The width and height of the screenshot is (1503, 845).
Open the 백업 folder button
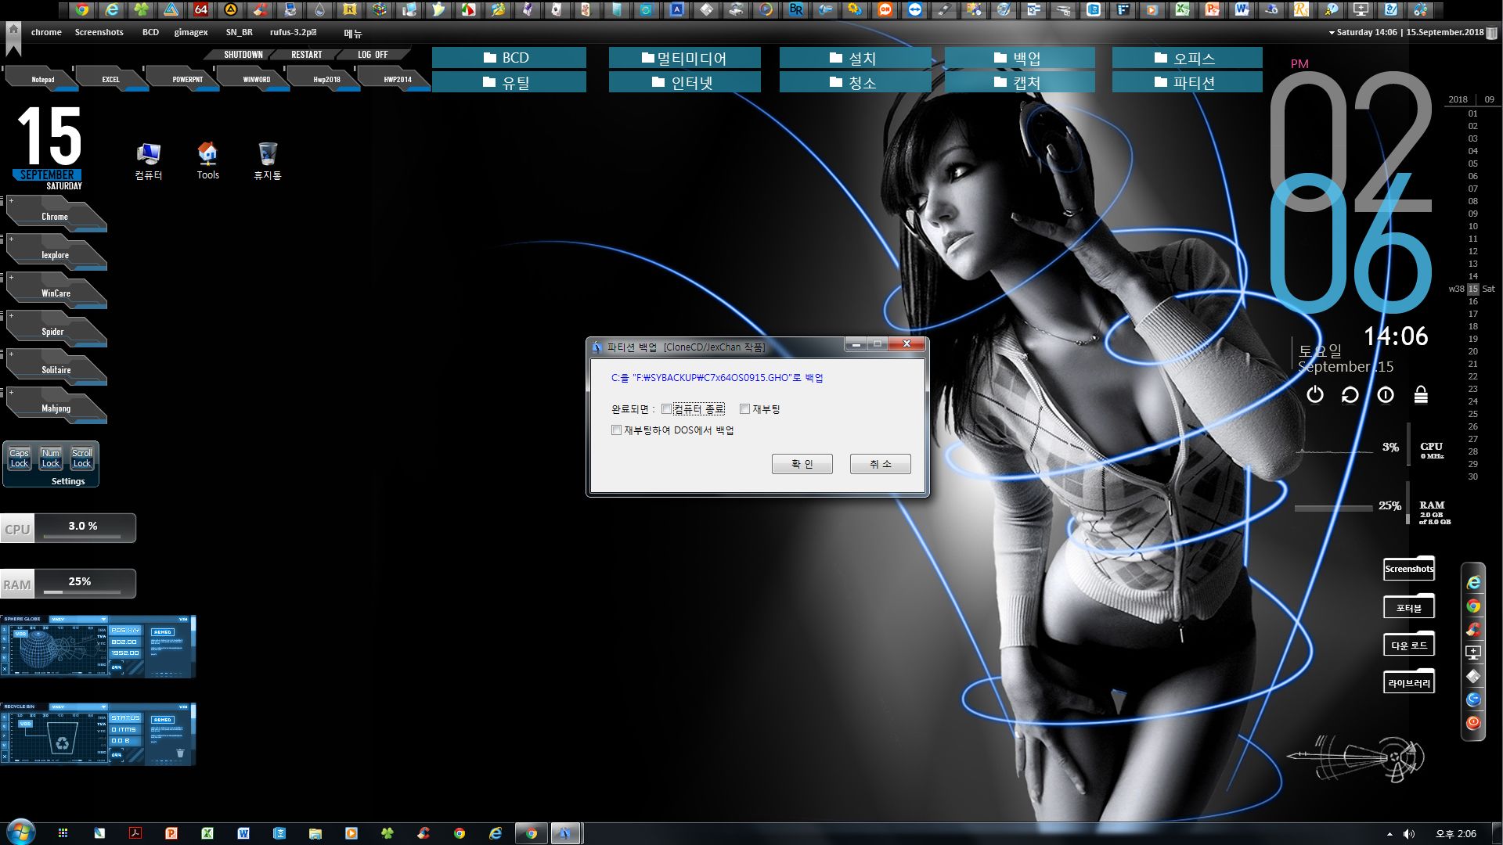(1019, 58)
